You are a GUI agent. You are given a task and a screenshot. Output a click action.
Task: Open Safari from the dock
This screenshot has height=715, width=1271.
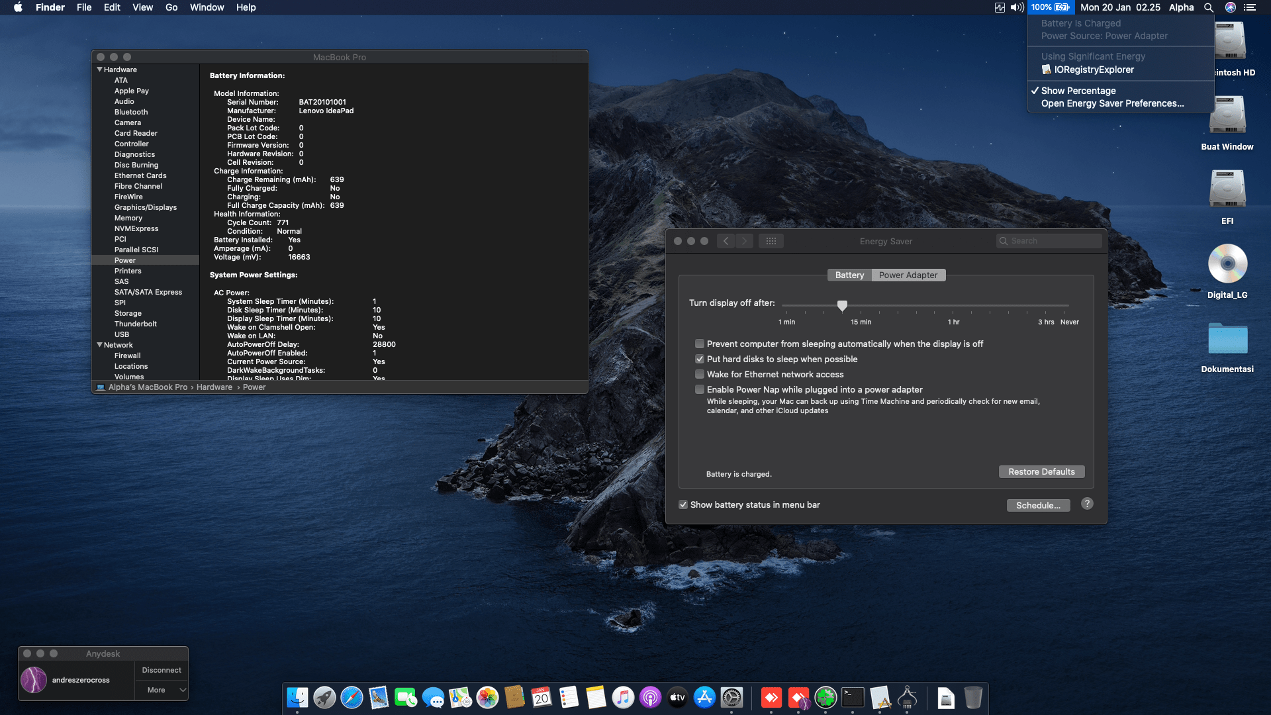352,698
